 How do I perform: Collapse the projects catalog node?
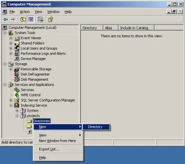(17, 116)
